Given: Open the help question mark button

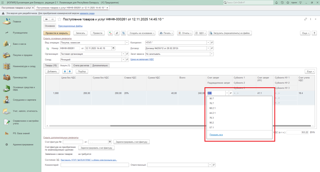Looking at the screenshot, I should click(x=314, y=33).
